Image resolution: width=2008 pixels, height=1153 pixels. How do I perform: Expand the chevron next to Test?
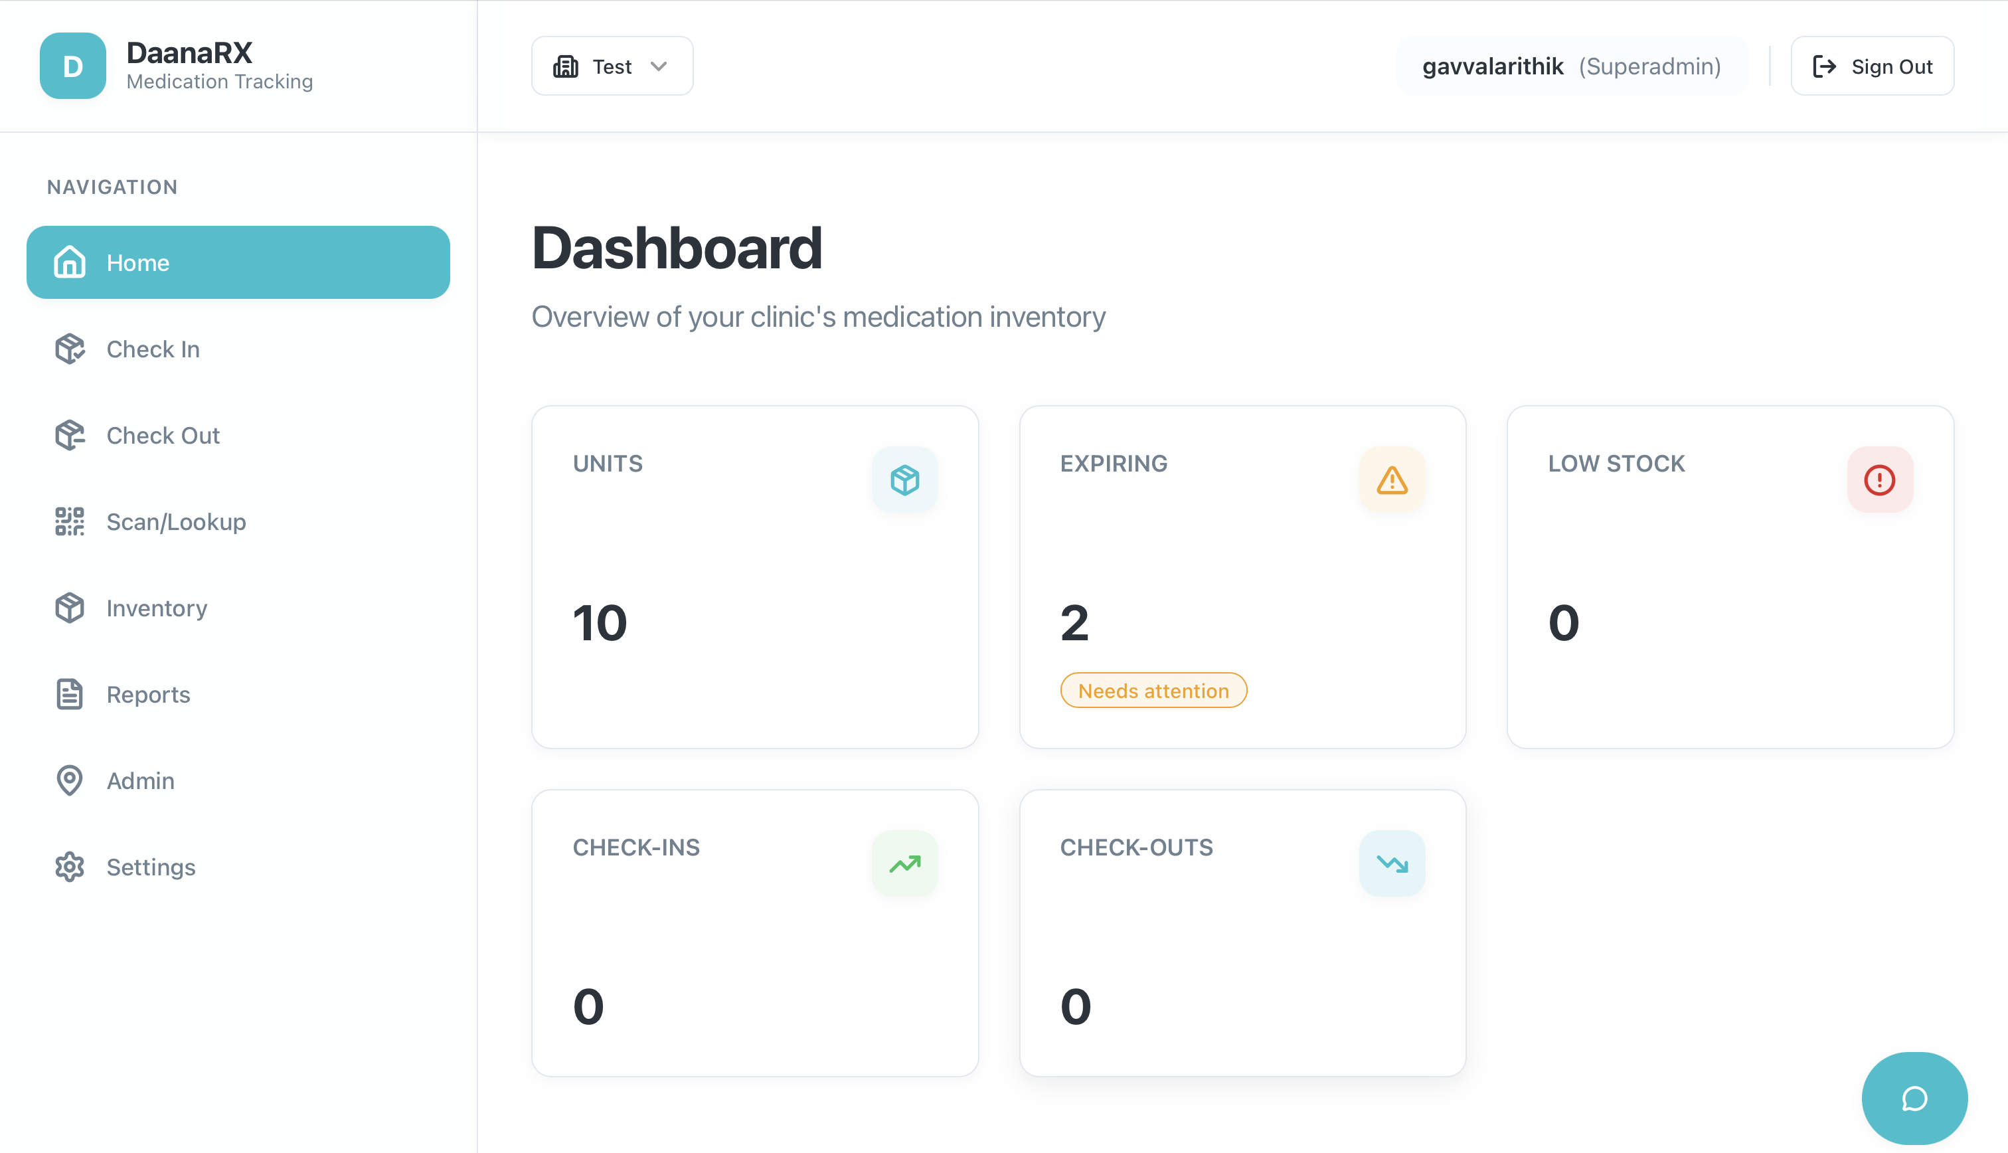pos(660,66)
